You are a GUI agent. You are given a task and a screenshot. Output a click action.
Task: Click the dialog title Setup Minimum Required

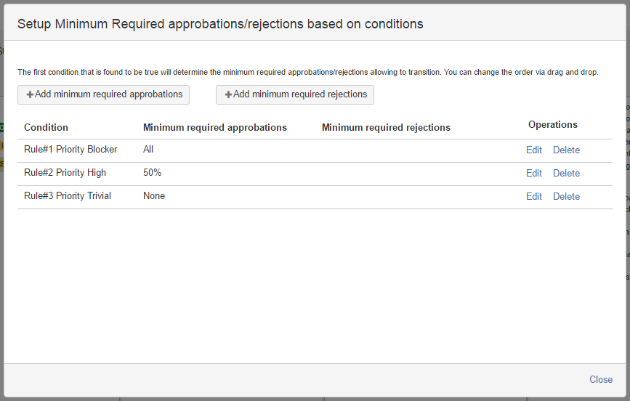(x=220, y=24)
